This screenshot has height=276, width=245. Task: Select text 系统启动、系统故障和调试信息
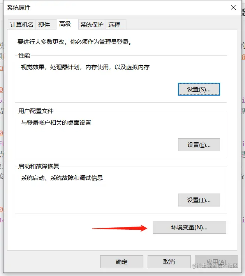(x=62, y=178)
